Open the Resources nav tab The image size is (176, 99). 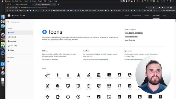point(156,16)
